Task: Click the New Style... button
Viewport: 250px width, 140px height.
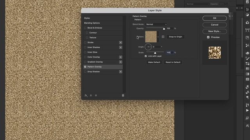Action: [x=214, y=31]
